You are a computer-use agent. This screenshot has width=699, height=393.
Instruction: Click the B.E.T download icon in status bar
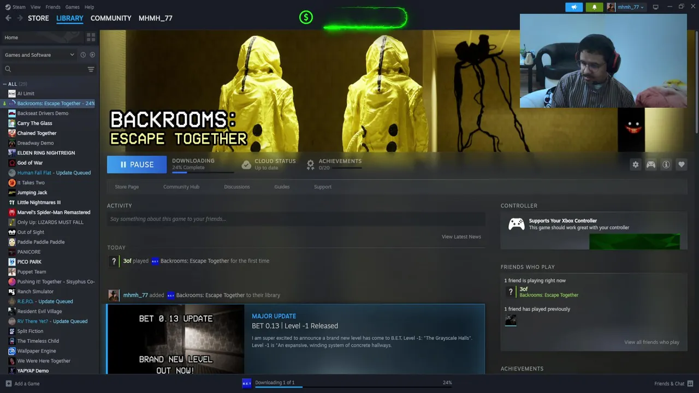247,383
